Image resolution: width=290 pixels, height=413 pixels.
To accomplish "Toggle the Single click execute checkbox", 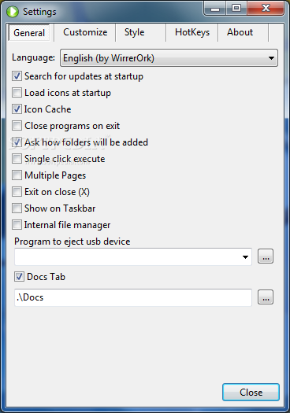I will point(17,159).
